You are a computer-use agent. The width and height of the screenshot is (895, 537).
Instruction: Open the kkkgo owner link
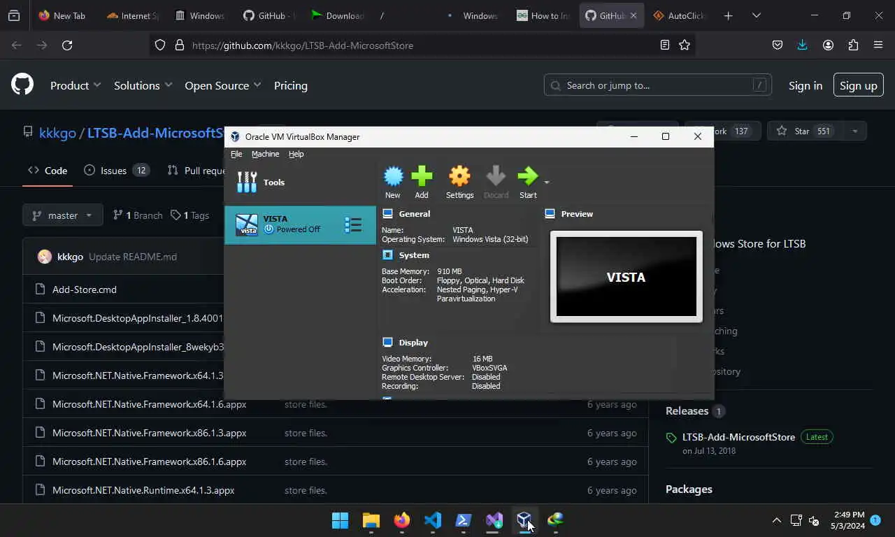pyautogui.click(x=57, y=133)
